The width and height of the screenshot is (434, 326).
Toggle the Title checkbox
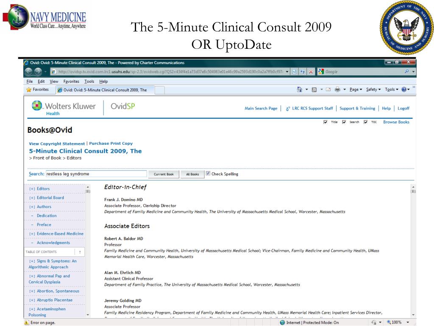pyautogui.click(x=325, y=122)
